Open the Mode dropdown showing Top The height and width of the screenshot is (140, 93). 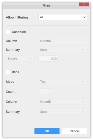coord(63,82)
